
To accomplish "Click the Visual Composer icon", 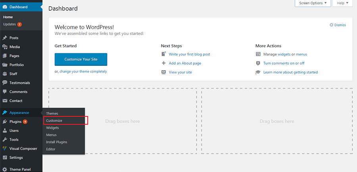I will 5,148.
